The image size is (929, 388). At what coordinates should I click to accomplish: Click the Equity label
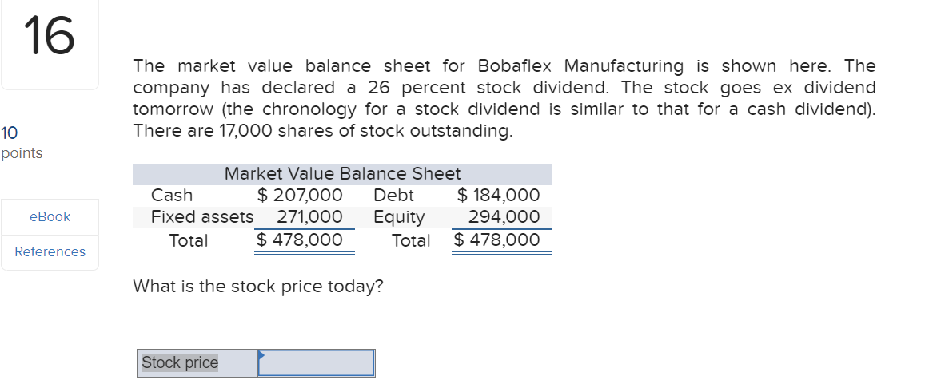399,216
